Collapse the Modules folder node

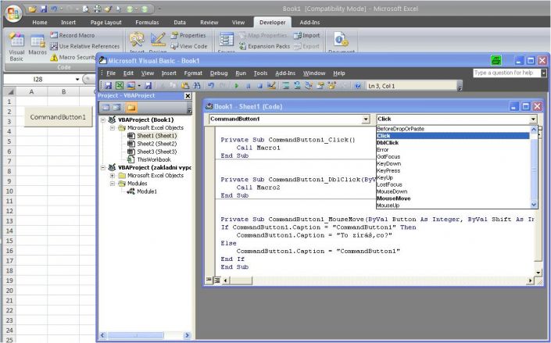[112, 184]
